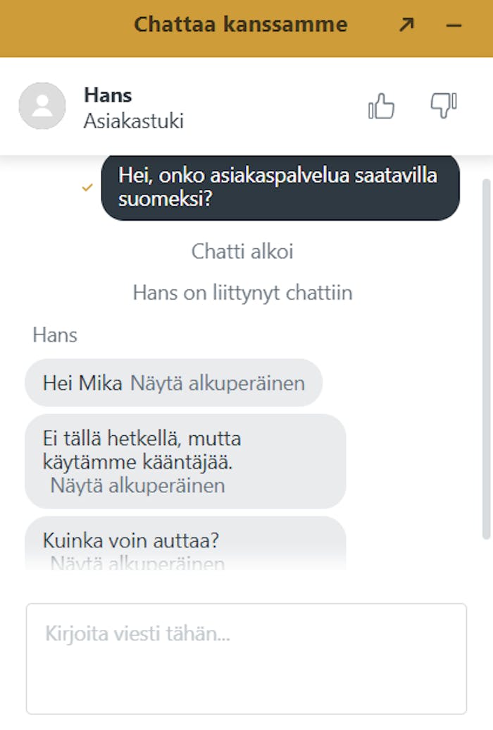Click the "Hans" sender label above the messages
Image resolution: width=493 pixels, height=730 pixels.
(x=55, y=335)
